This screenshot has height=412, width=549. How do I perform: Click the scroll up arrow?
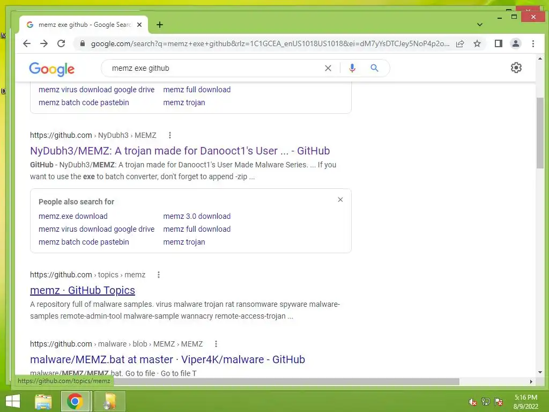click(x=540, y=58)
